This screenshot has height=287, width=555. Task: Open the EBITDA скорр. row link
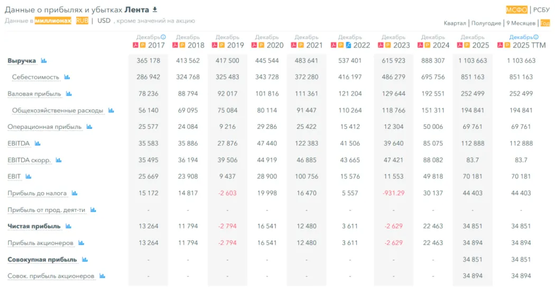click(29, 160)
